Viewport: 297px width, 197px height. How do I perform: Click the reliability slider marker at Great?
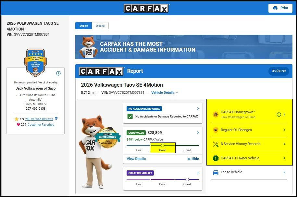pos(187,179)
